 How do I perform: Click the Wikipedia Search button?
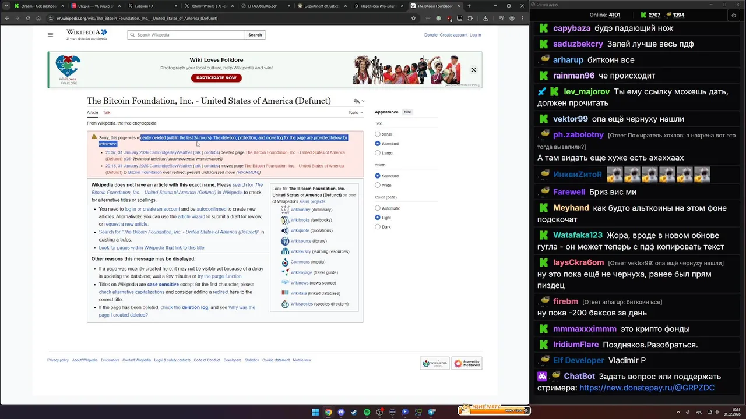[255, 35]
